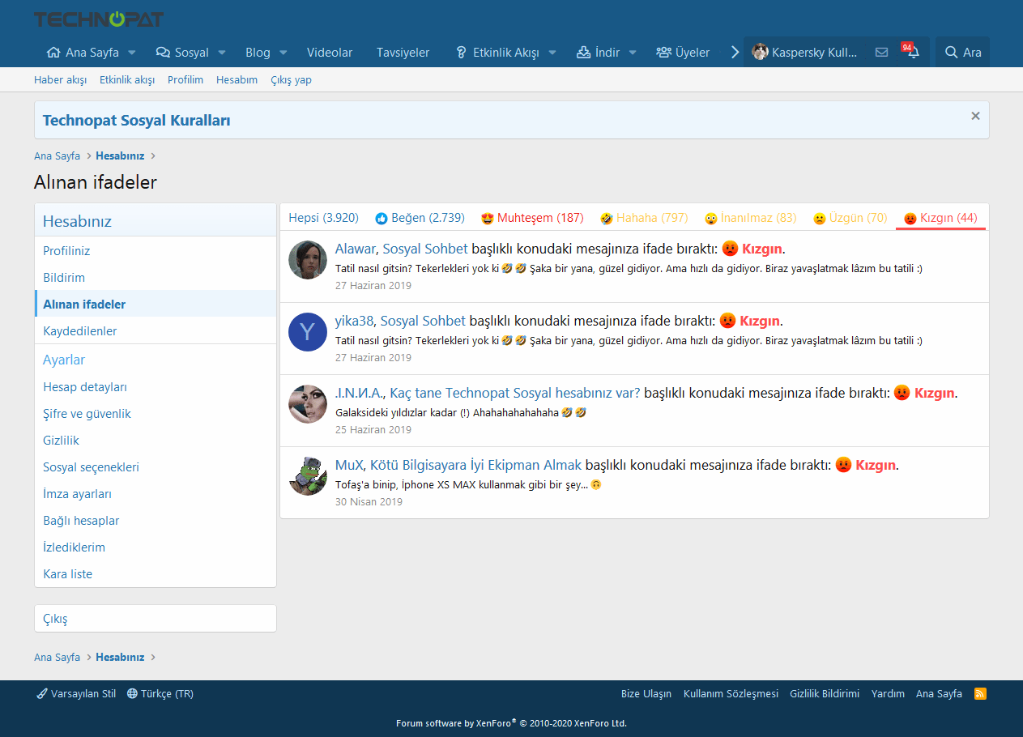Open notifications bell with 94 badge

tap(912, 53)
